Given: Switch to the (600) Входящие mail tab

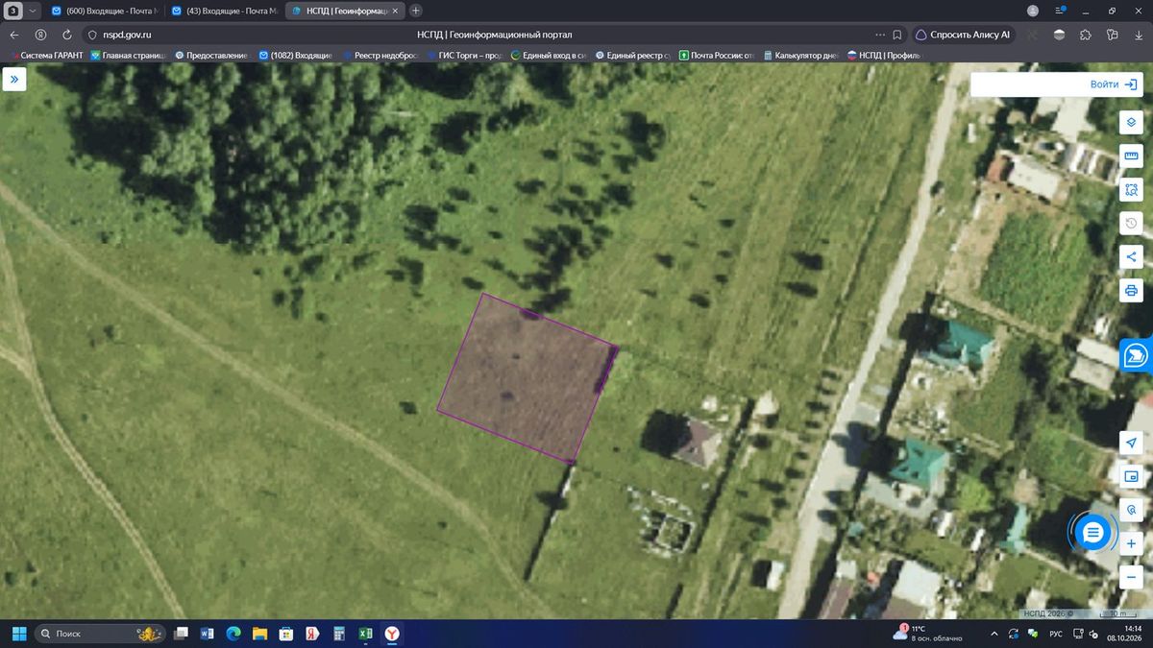Looking at the screenshot, I should (x=104, y=11).
